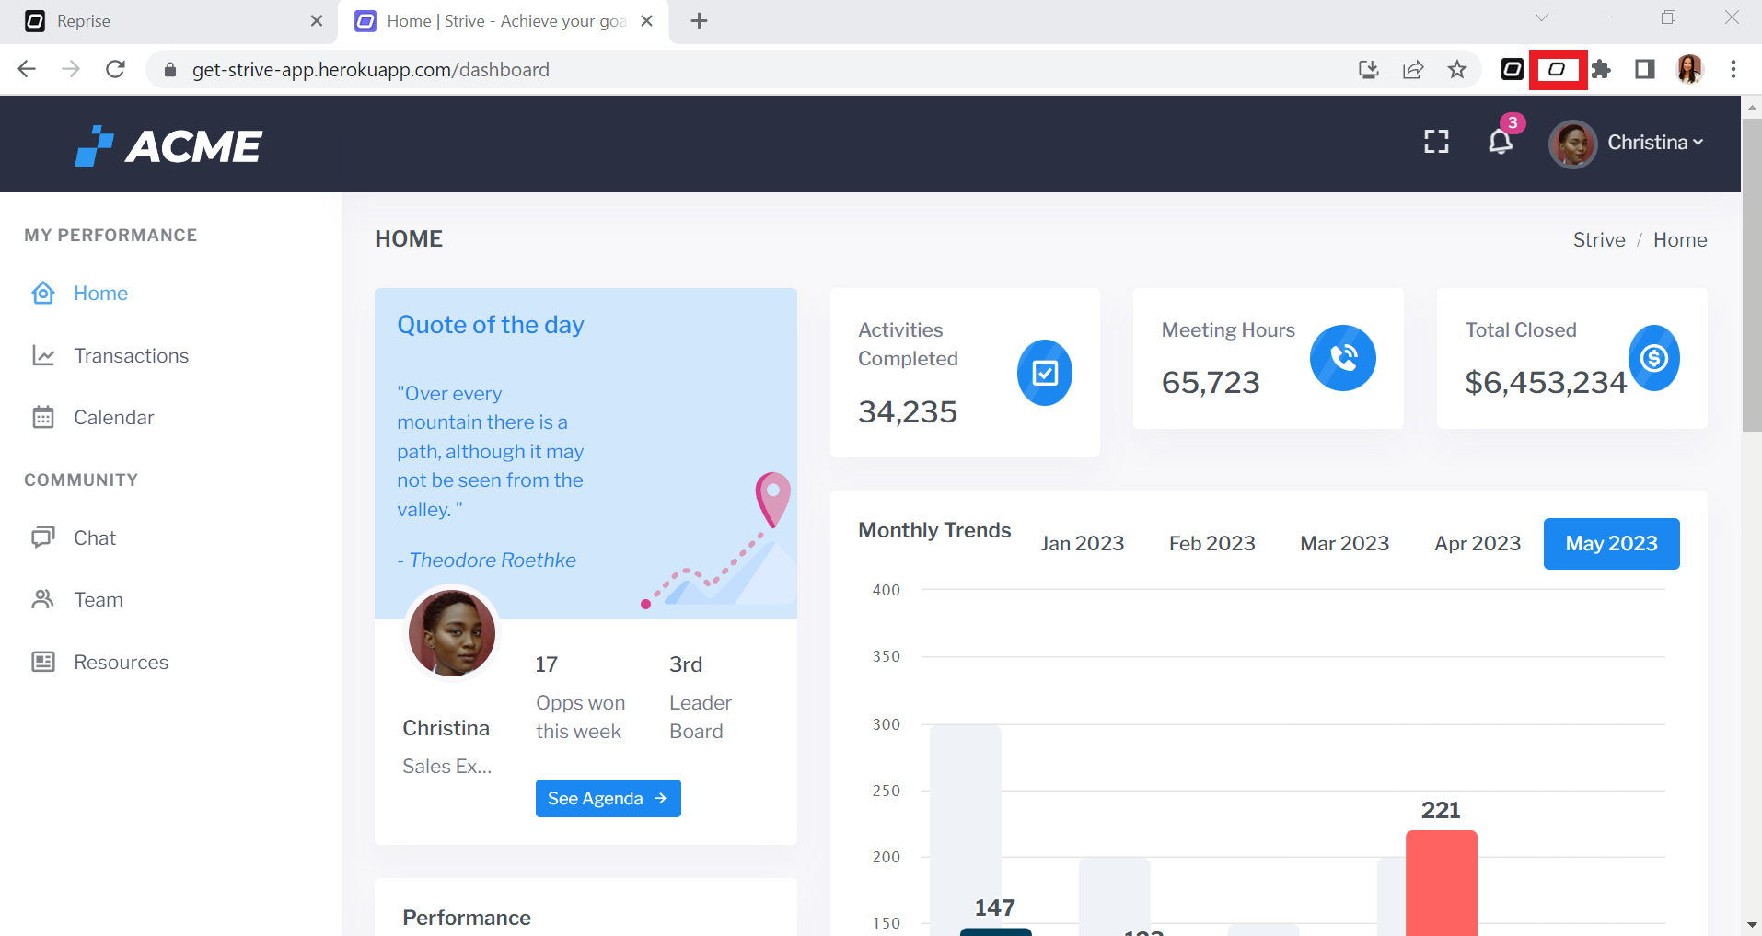Open the Chrome three-dot menu
Viewport: 1762px width, 936px height.
(x=1733, y=70)
